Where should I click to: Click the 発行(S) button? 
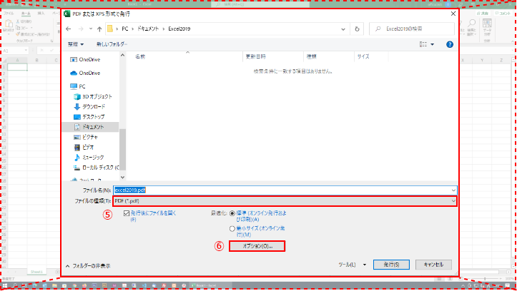point(391,265)
